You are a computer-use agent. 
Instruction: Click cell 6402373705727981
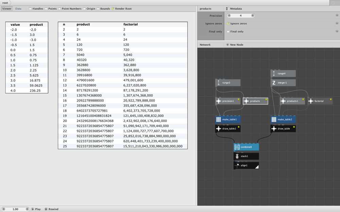pos(92,111)
